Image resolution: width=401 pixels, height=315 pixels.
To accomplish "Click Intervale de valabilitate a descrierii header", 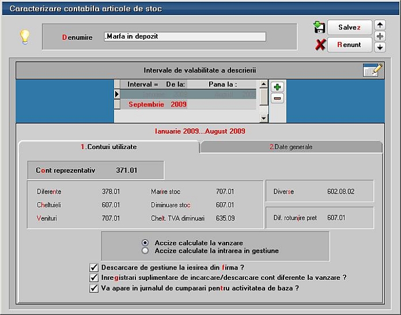I will [200, 70].
